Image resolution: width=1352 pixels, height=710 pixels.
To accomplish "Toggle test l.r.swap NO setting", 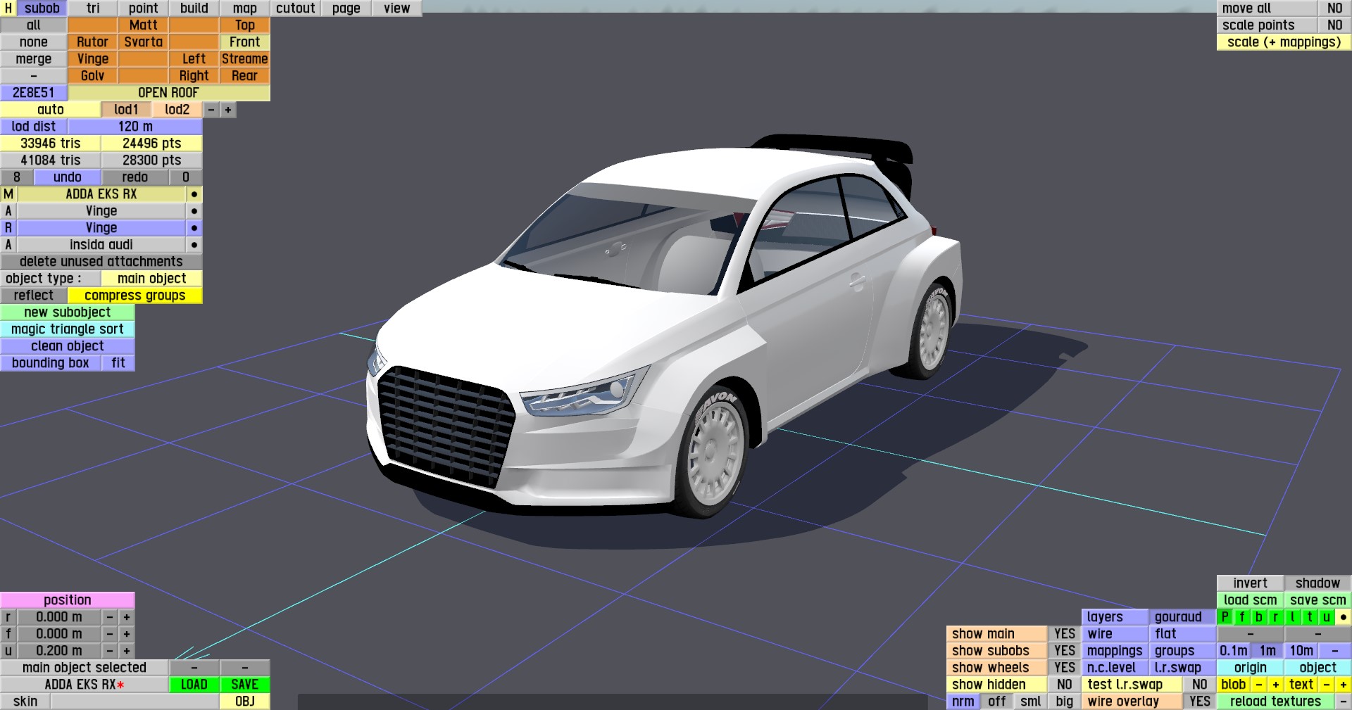I will click(1200, 684).
